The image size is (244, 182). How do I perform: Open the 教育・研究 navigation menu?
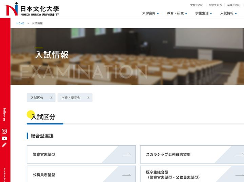tap(177, 13)
